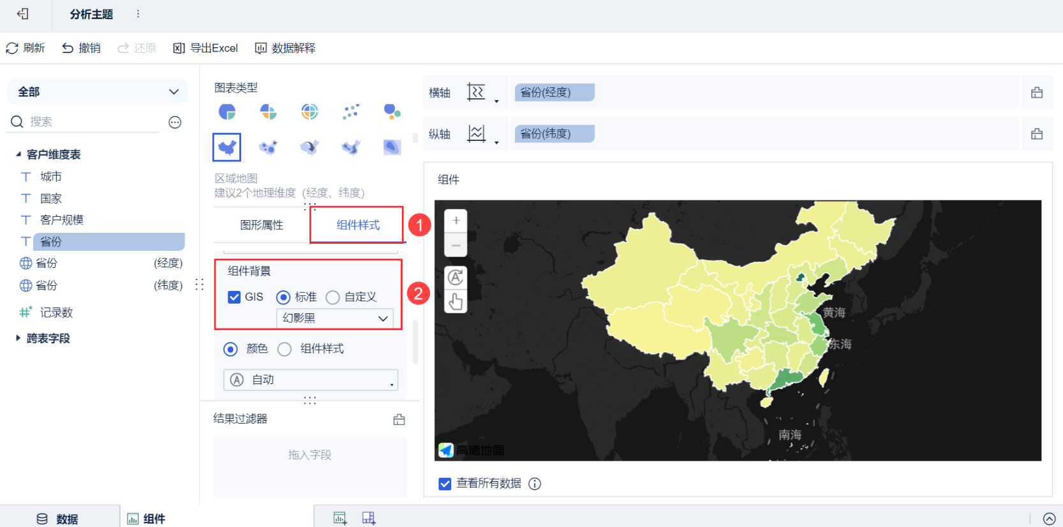Click the info icon next to 查看所有数据

pyautogui.click(x=535, y=484)
